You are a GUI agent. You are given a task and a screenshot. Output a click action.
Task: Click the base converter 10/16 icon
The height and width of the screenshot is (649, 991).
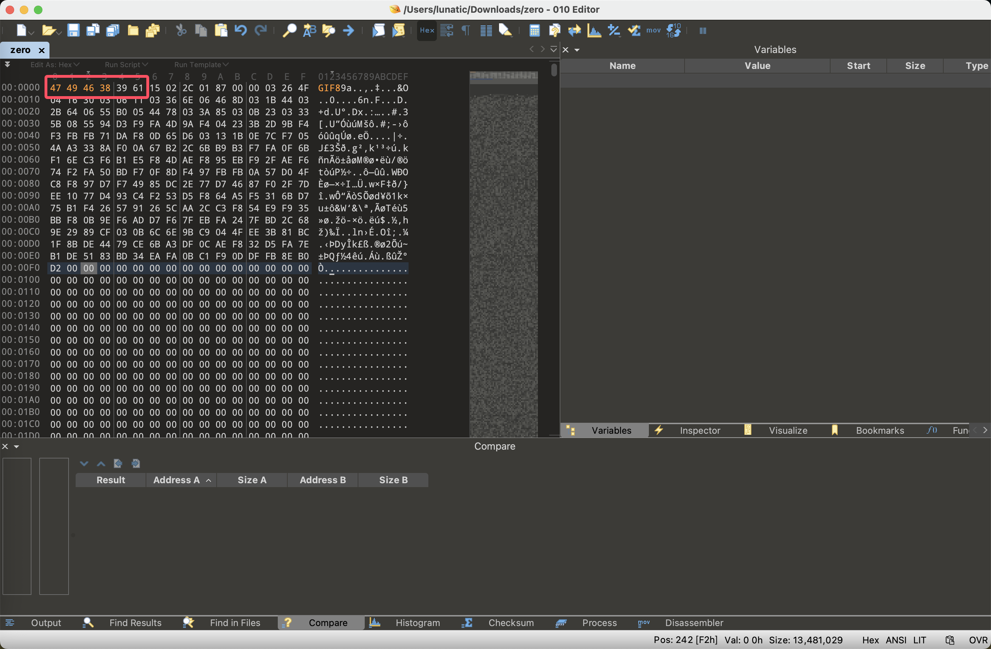[x=673, y=30]
